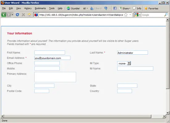The width and height of the screenshot is (170, 123).
Task: Go to the Home page icon
Action: (x=29, y=15)
